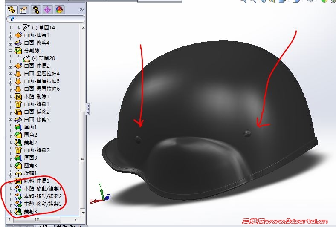This screenshot has height=227, width=336.
Task: Select the right screw on the helmet
Action: click(247, 133)
